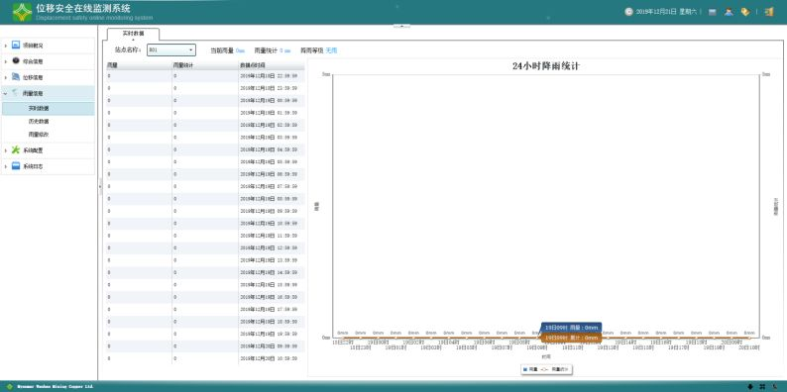Select the row dated 2019年12月18日 22:59:59
This screenshot has height=392, width=787.
(x=205, y=76)
